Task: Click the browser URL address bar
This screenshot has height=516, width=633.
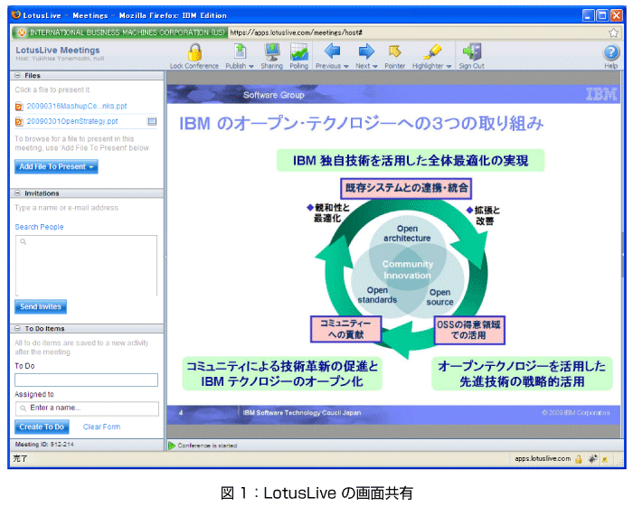Action: click(x=418, y=33)
